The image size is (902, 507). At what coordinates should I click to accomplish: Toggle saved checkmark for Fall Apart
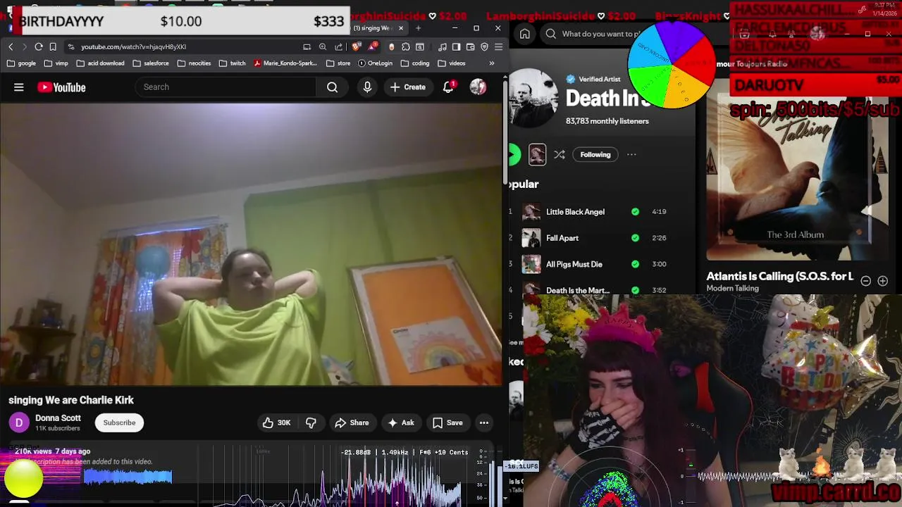[636, 238]
